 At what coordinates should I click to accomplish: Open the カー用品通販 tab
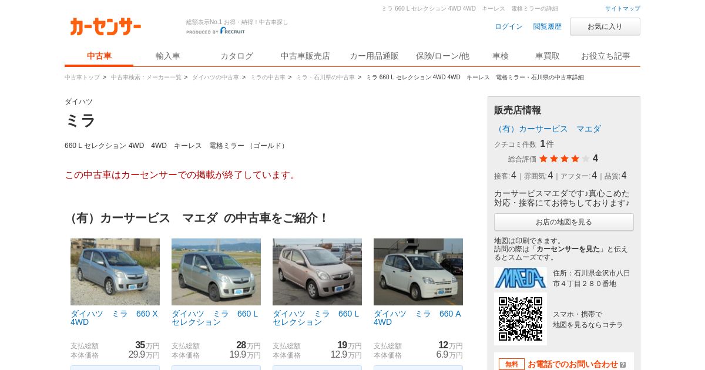[374, 56]
